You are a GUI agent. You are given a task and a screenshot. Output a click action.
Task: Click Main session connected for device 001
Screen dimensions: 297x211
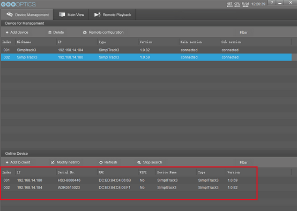tap(189, 50)
